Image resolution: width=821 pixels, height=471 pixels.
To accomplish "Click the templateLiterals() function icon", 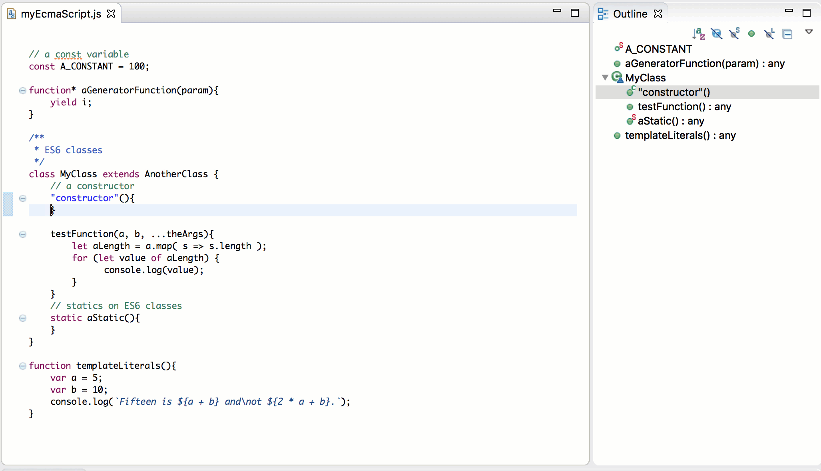I will 617,136.
